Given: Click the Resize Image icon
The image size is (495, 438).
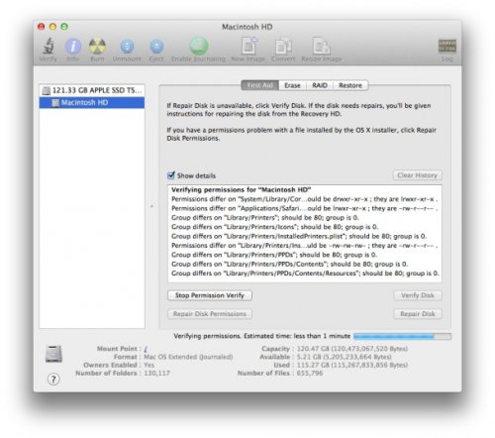Looking at the screenshot, I should tap(321, 46).
